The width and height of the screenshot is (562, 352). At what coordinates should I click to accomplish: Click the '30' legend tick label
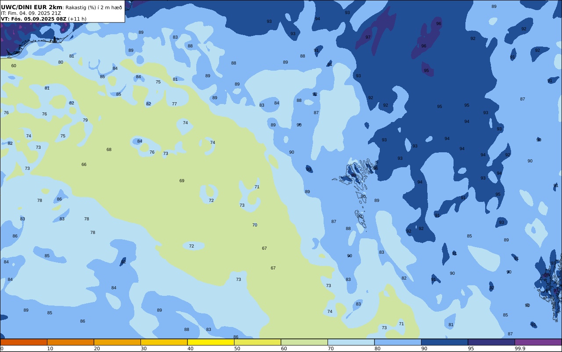pos(144,348)
